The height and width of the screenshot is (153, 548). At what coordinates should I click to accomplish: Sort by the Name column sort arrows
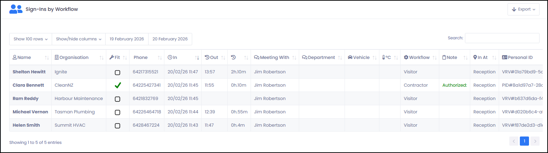pyautogui.click(x=47, y=58)
